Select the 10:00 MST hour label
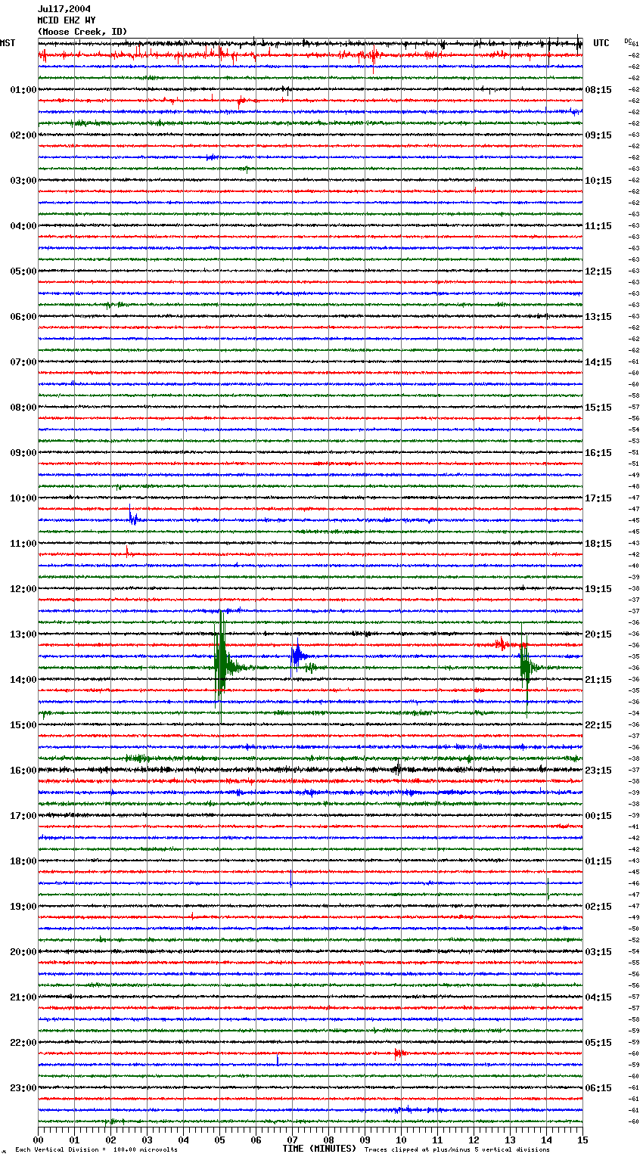Image resolution: width=643 pixels, height=1160 pixels. pyautogui.click(x=23, y=498)
